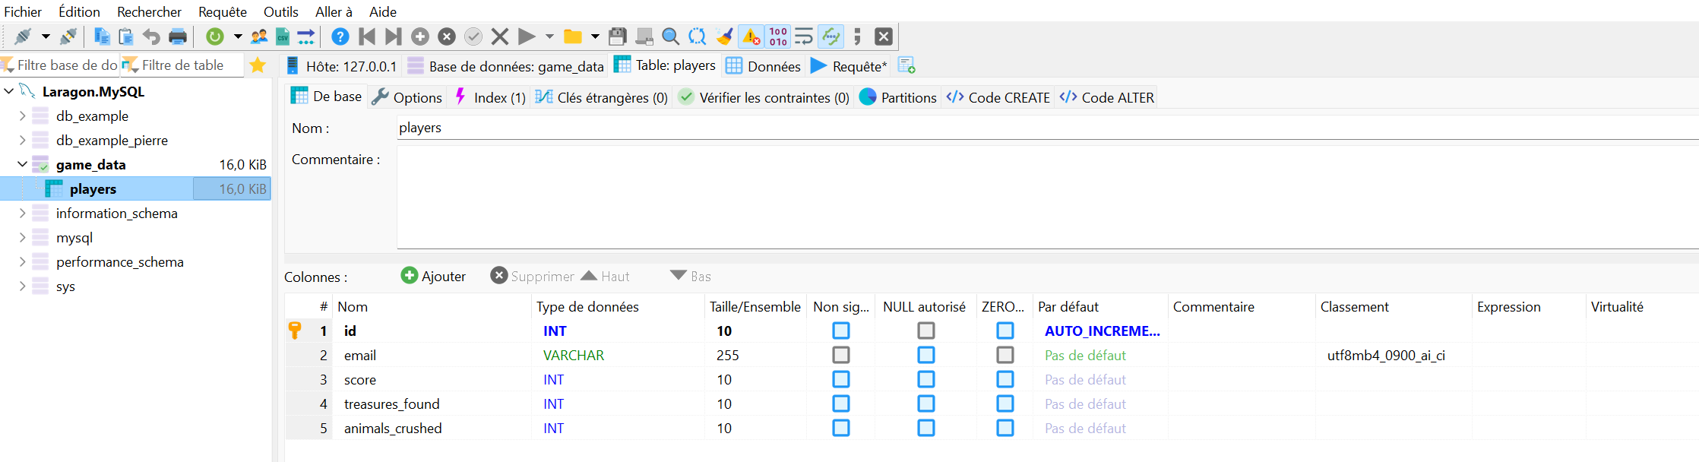Click the magnifier search icon in toolbar
The height and width of the screenshot is (462, 1699).
coord(670,36)
